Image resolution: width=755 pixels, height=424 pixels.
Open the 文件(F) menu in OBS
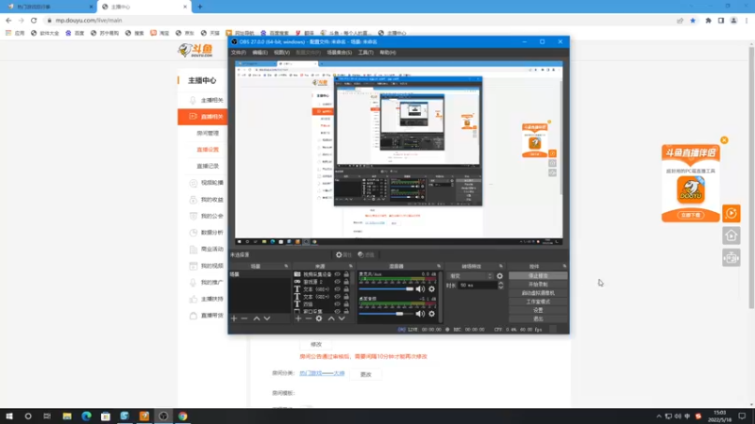point(239,53)
